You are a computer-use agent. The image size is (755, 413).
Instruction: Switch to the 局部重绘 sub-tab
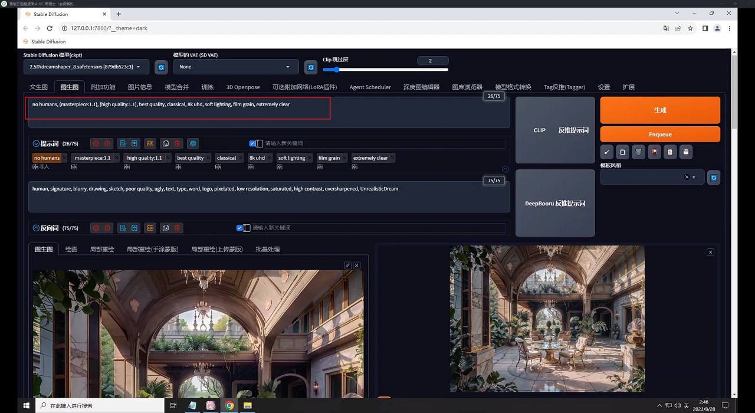[x=102, y=249]
